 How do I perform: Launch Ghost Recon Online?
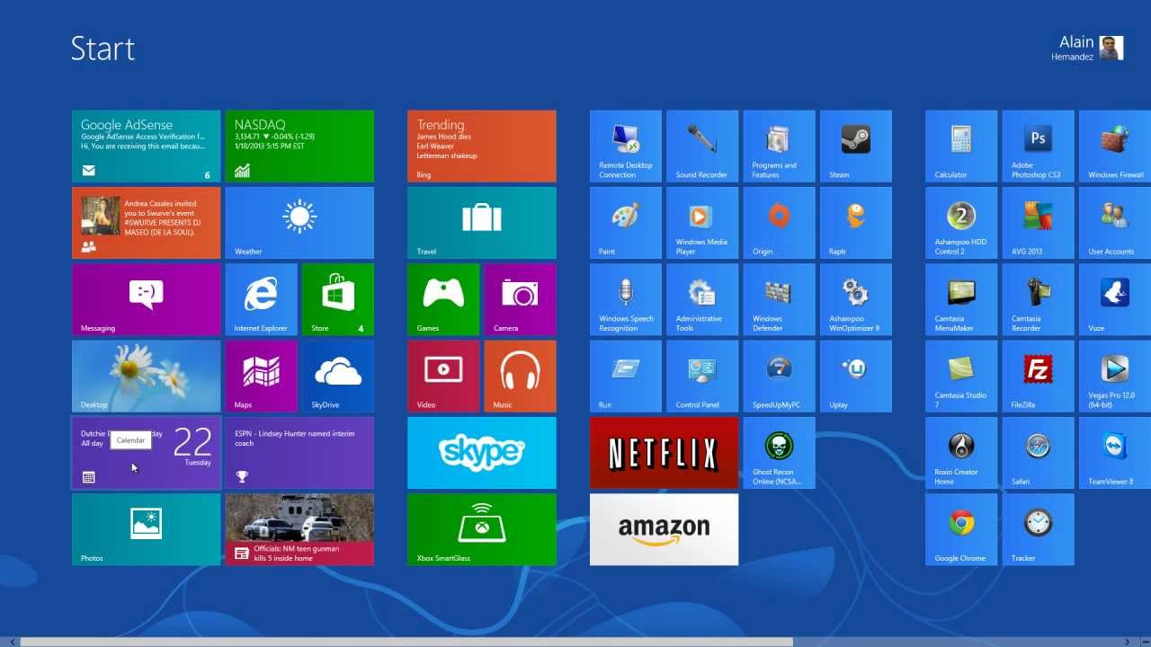point(780,453)
